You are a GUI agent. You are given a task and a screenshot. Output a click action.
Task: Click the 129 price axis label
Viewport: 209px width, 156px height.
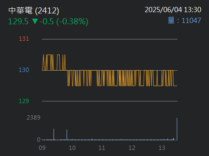click(24, 101)
